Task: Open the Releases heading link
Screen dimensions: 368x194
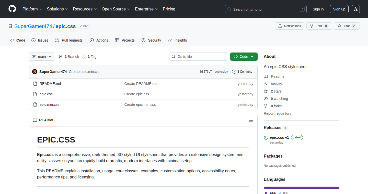Action: (x=276, y=128)
